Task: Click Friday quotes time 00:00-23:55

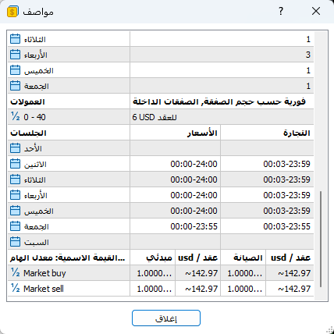Action: (194, 226)
